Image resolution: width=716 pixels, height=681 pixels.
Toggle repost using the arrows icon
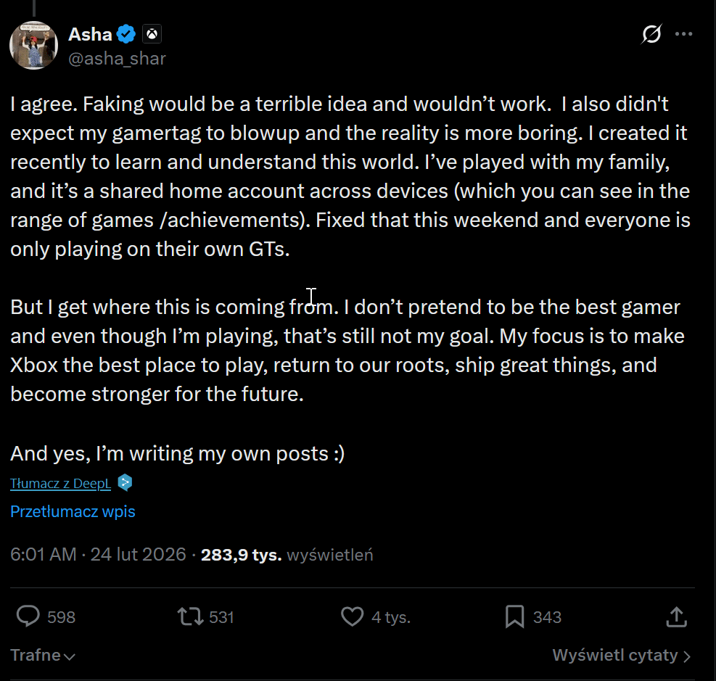click(191, 616)
